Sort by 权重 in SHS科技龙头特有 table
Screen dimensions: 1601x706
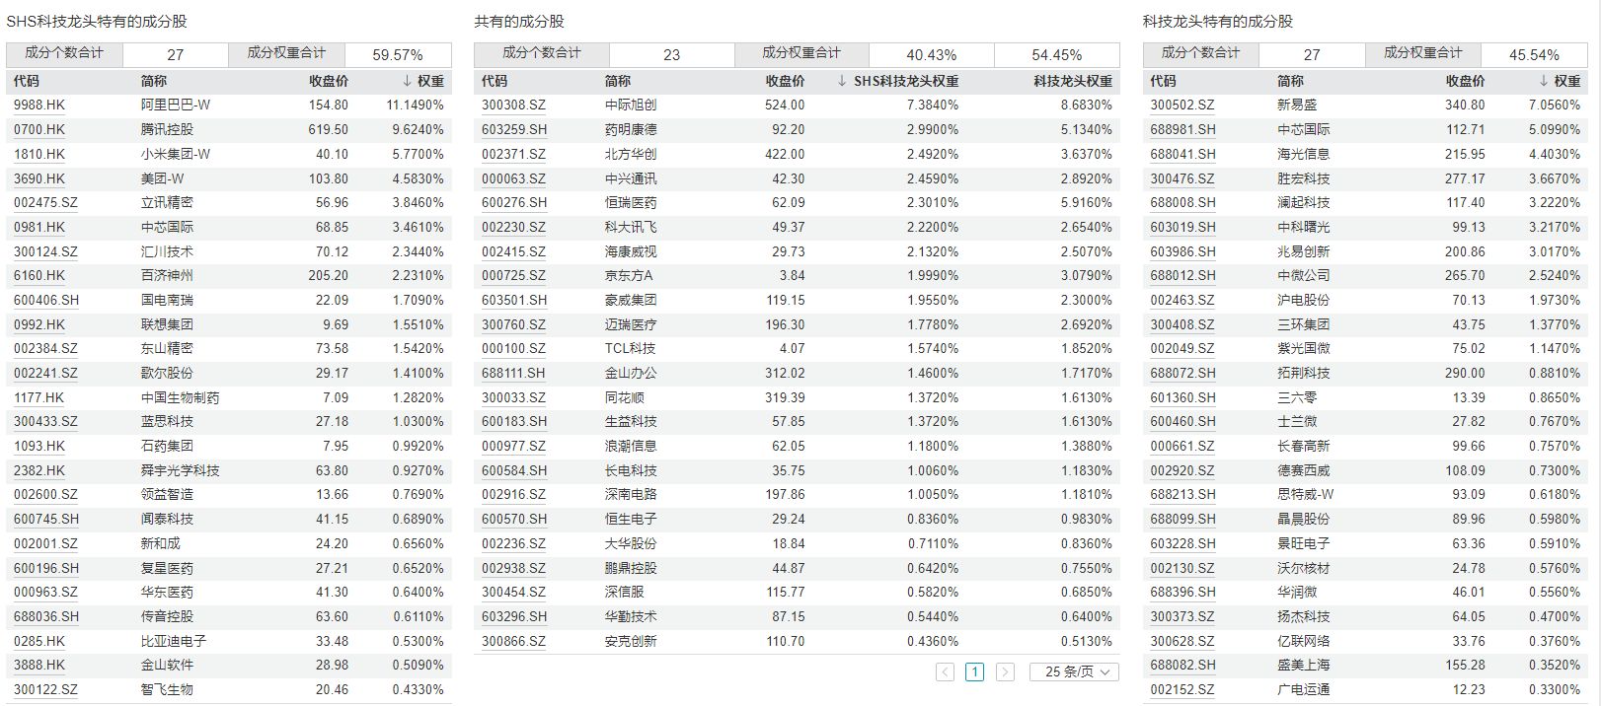(423, 81)
